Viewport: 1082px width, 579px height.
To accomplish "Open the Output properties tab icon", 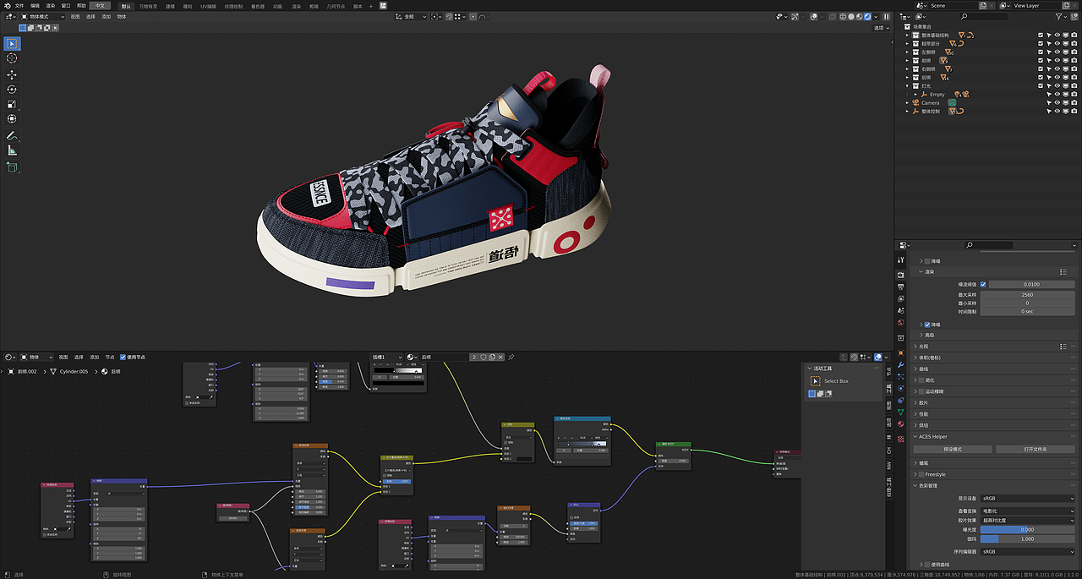I will coord(901,287).
